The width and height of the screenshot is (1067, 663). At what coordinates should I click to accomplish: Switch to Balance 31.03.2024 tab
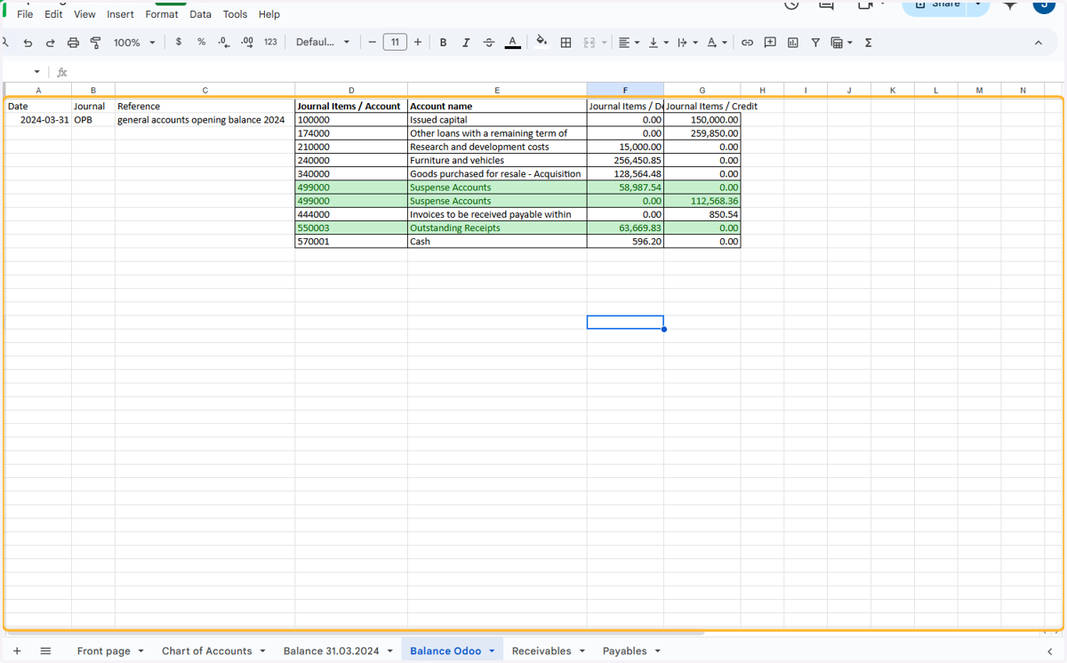(331, 651)
